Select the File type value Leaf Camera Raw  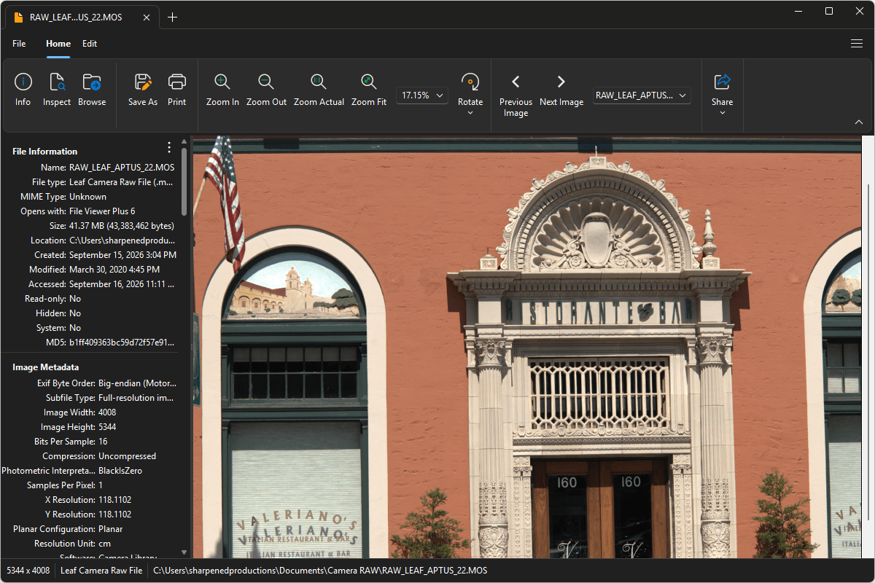[x=121, y=182]
